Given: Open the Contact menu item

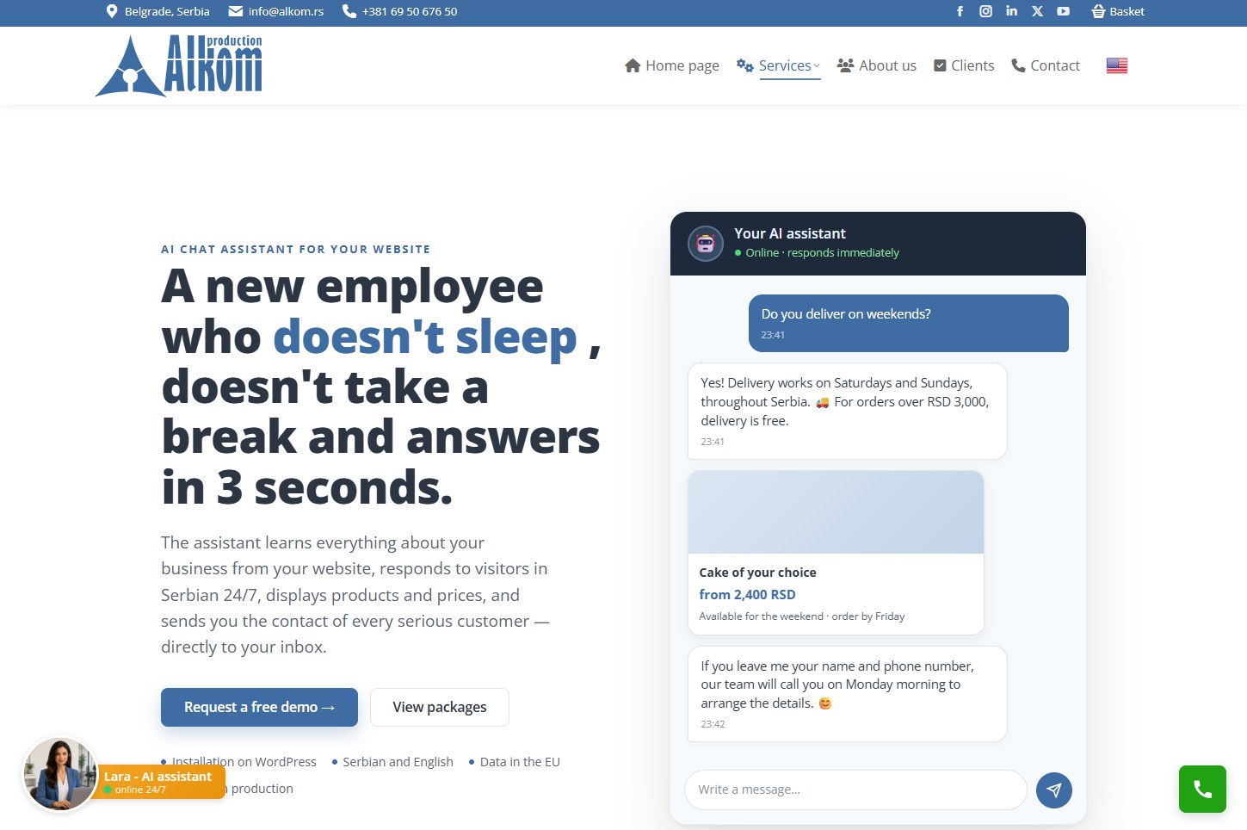Looking at the screenshot, I should [1046, 65].
